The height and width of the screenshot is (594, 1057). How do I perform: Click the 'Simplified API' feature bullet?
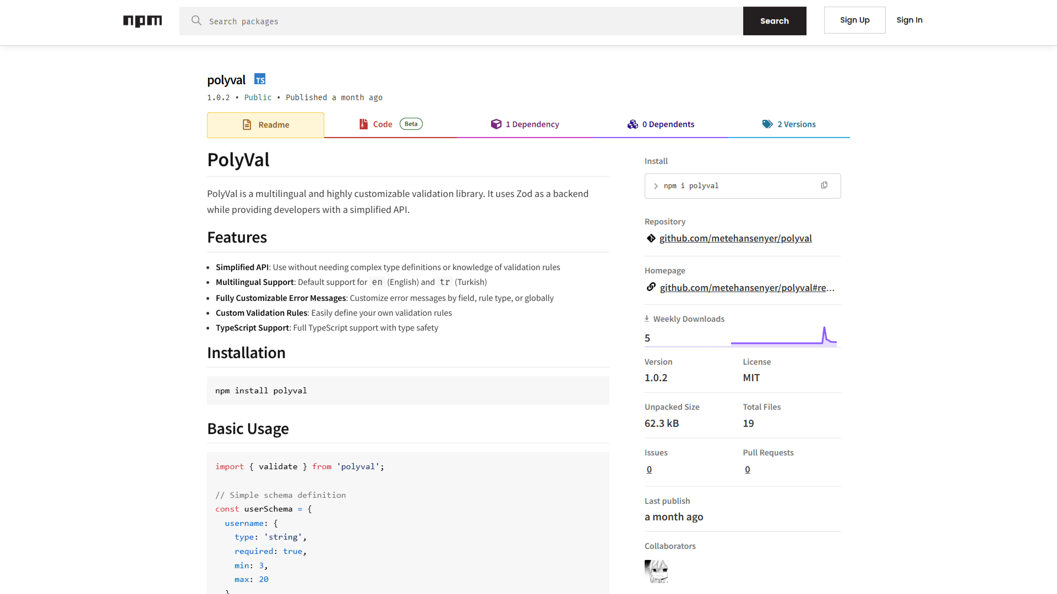click(388, 267)
